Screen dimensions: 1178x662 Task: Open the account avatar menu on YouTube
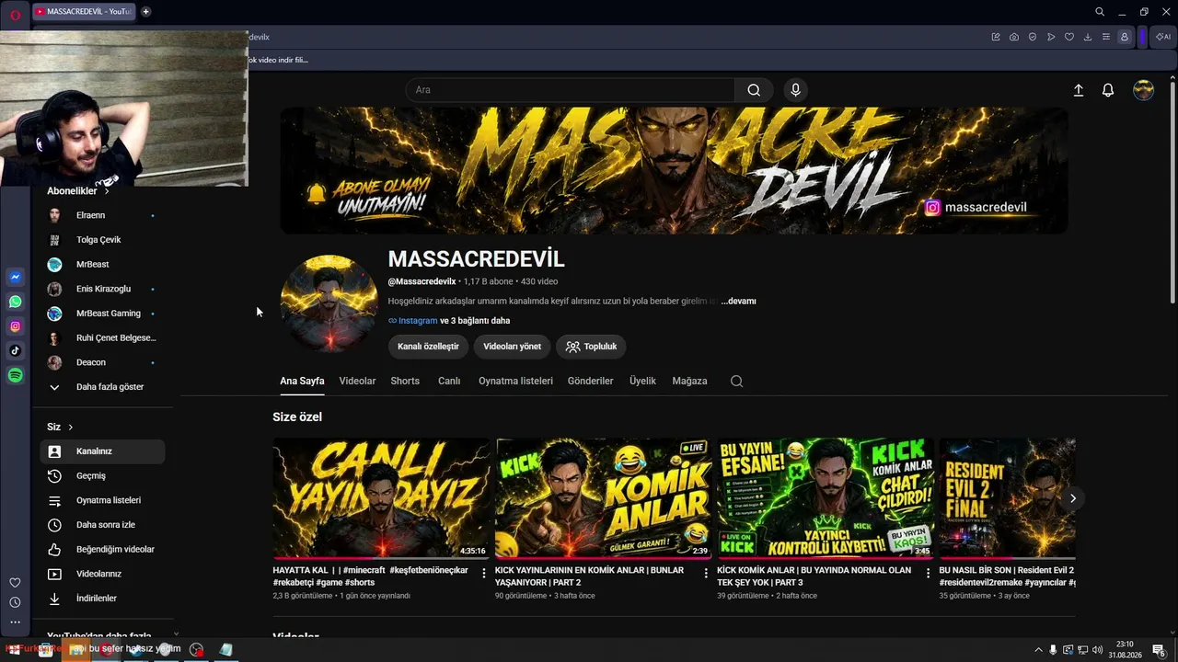[1143, 90]
